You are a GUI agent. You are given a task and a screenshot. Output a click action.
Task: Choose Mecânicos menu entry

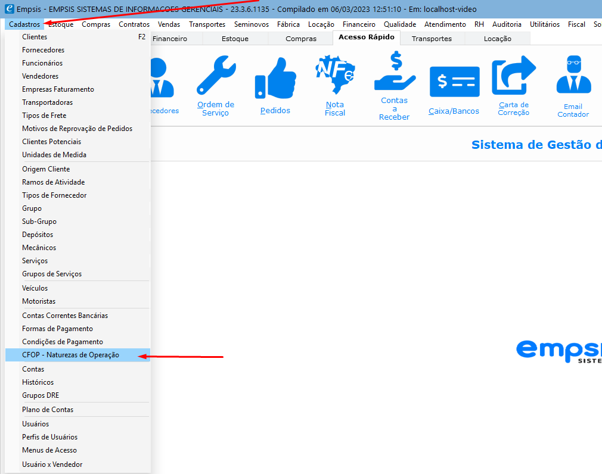77,248
